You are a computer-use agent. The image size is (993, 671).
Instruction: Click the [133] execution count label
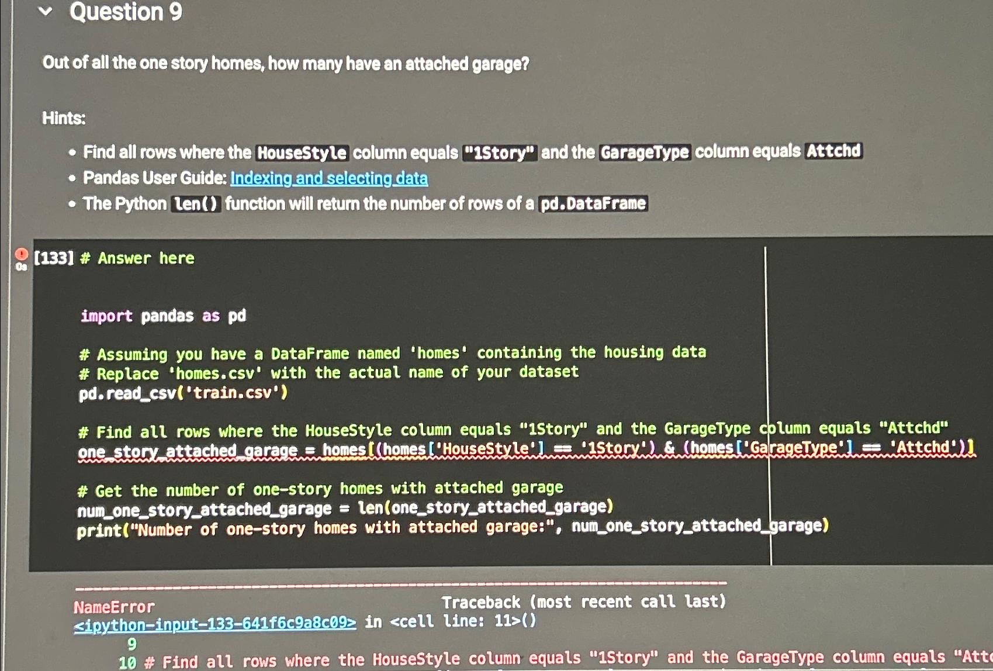pyautogui.click(x=53, y=258)
